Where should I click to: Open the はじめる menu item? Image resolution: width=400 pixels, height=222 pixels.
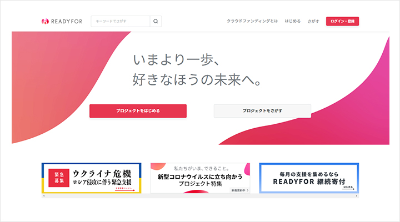(292, 21)
